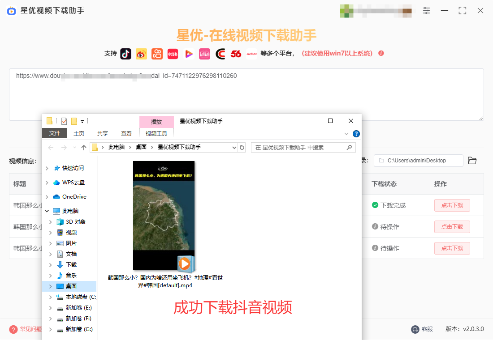Open address bar history dropdown
The height and width of the screenshot is (340, 493).
(x=234, y=147)
